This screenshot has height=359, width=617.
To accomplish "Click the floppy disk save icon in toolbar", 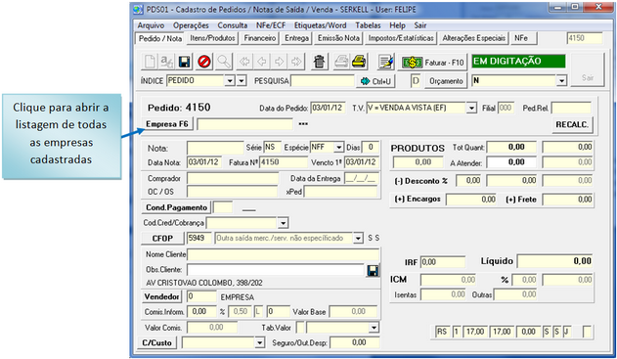I will (184, 62).
